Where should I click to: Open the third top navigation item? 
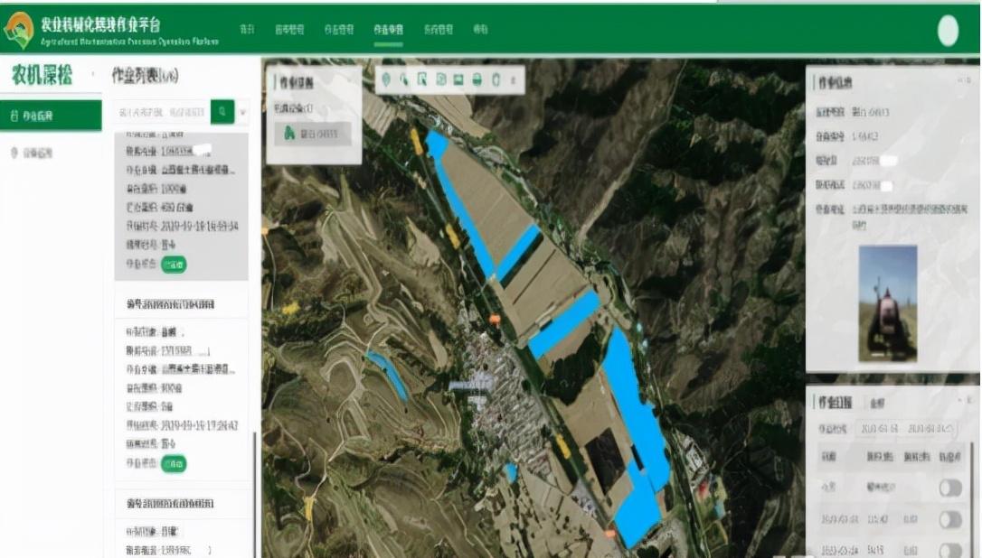coord(339,30)
